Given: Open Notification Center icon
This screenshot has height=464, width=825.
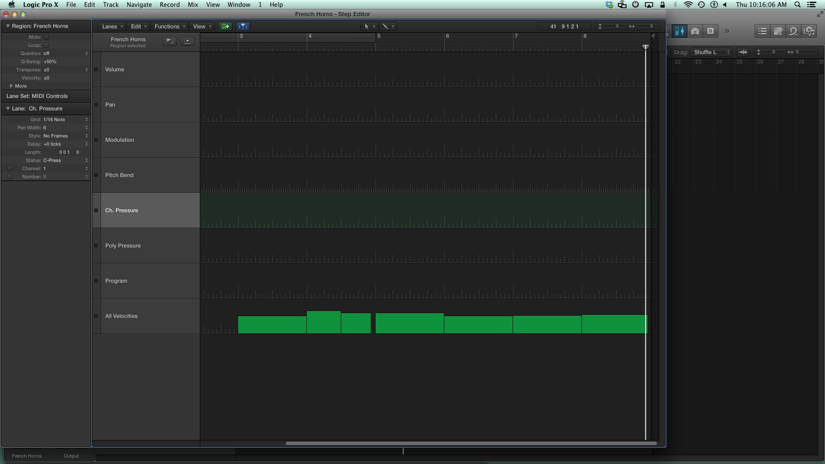Looking at the screenshot, I should tap(812, 5).
